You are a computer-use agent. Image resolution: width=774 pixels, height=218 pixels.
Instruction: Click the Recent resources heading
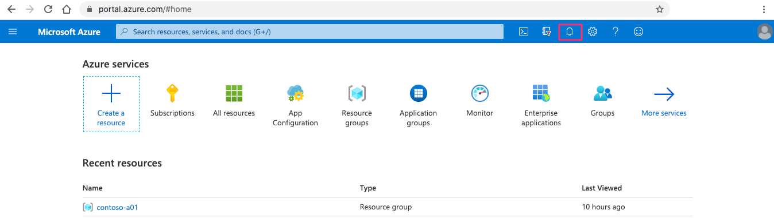(x=122, y=163)
